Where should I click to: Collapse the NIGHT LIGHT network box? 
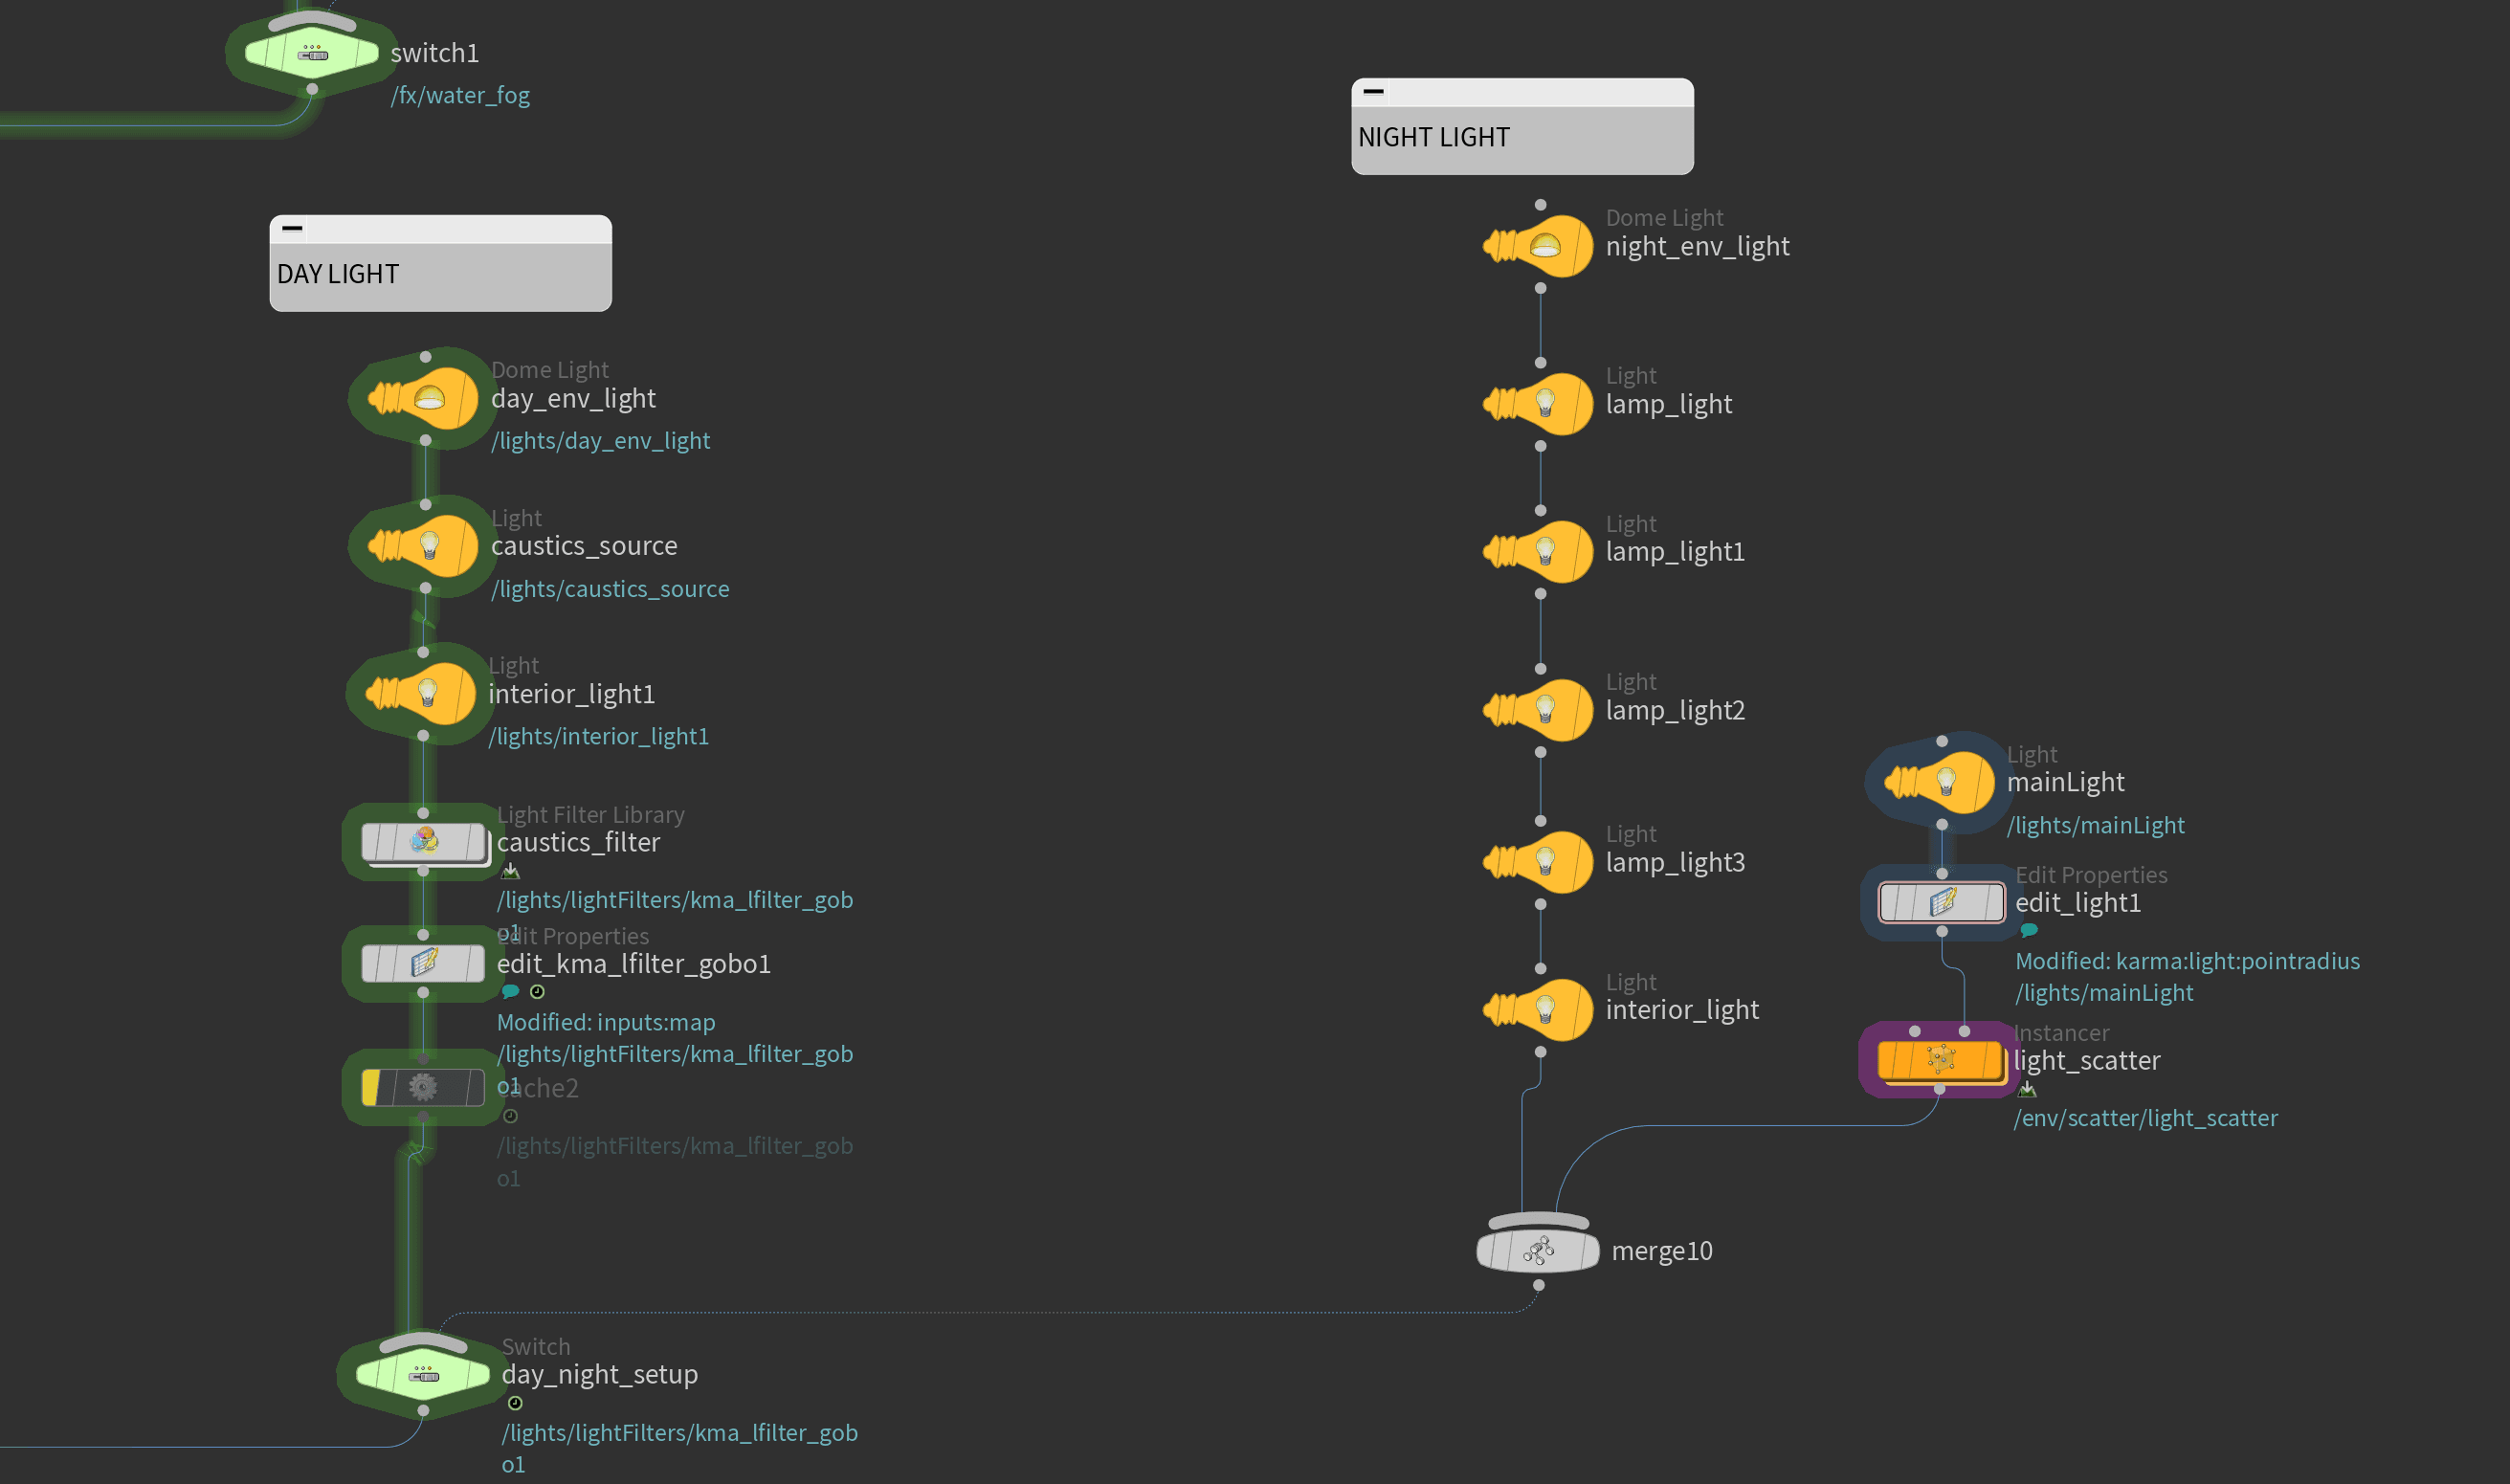tap(1374, 91)
